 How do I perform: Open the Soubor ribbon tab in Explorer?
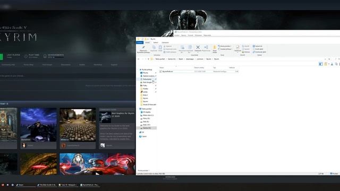pos(140,42)
